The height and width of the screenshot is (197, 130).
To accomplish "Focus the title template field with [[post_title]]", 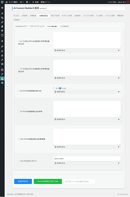I will coord(87,158).
